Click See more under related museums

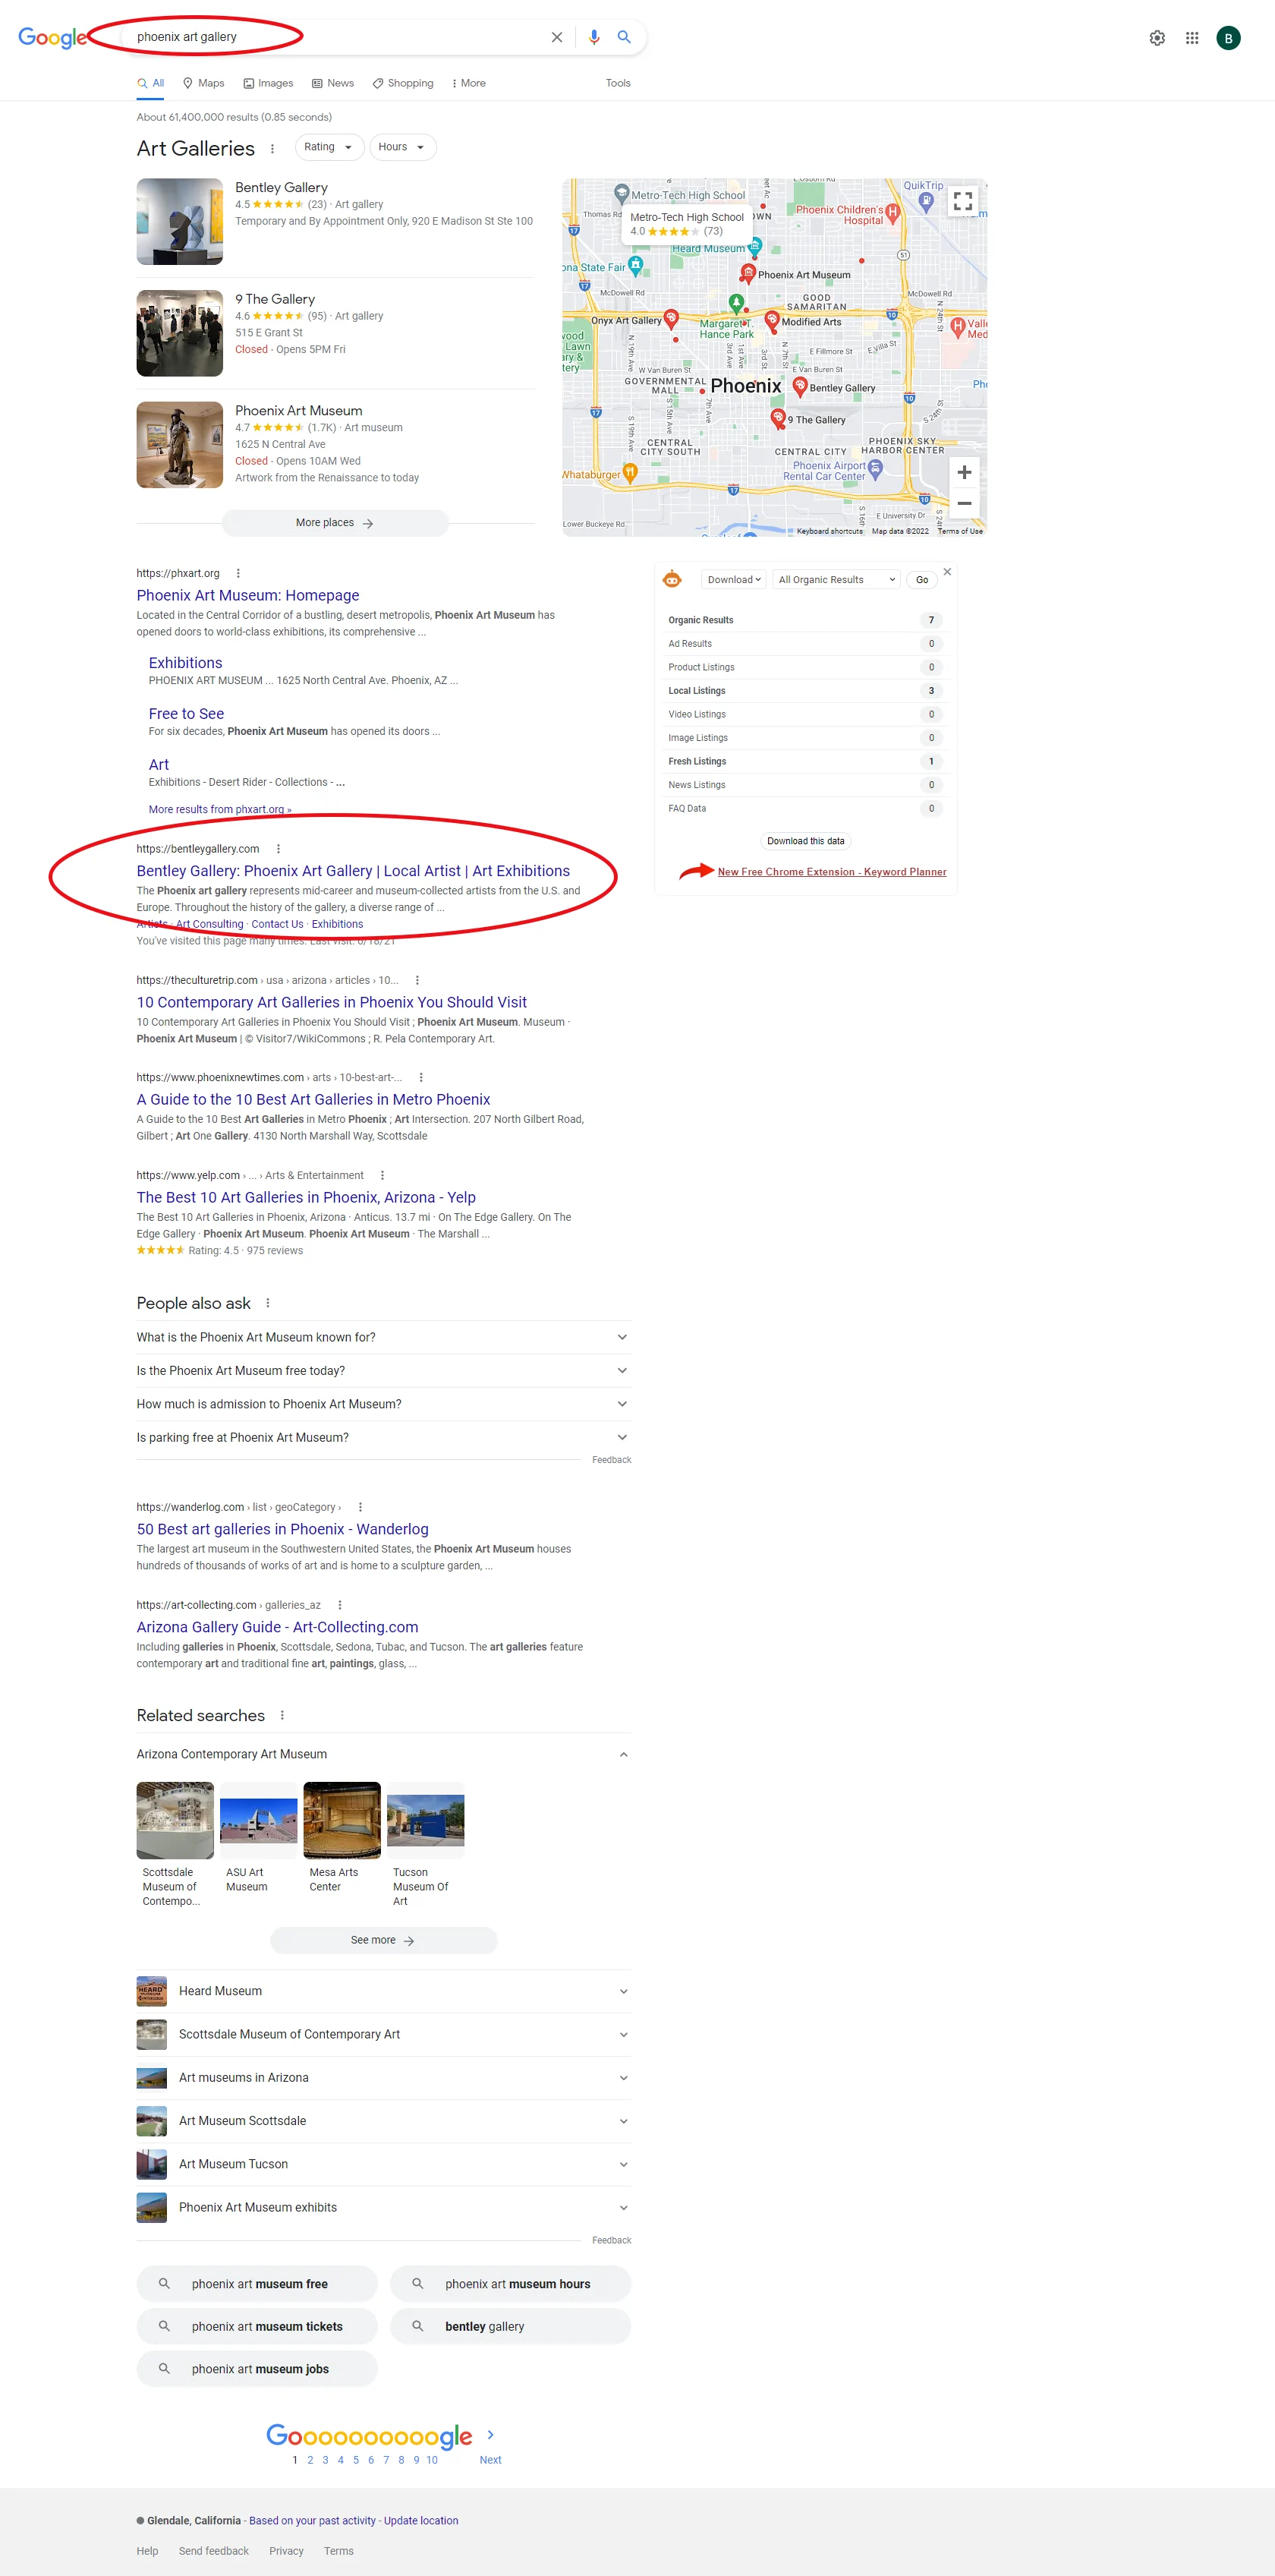[x=383, y=1940]
